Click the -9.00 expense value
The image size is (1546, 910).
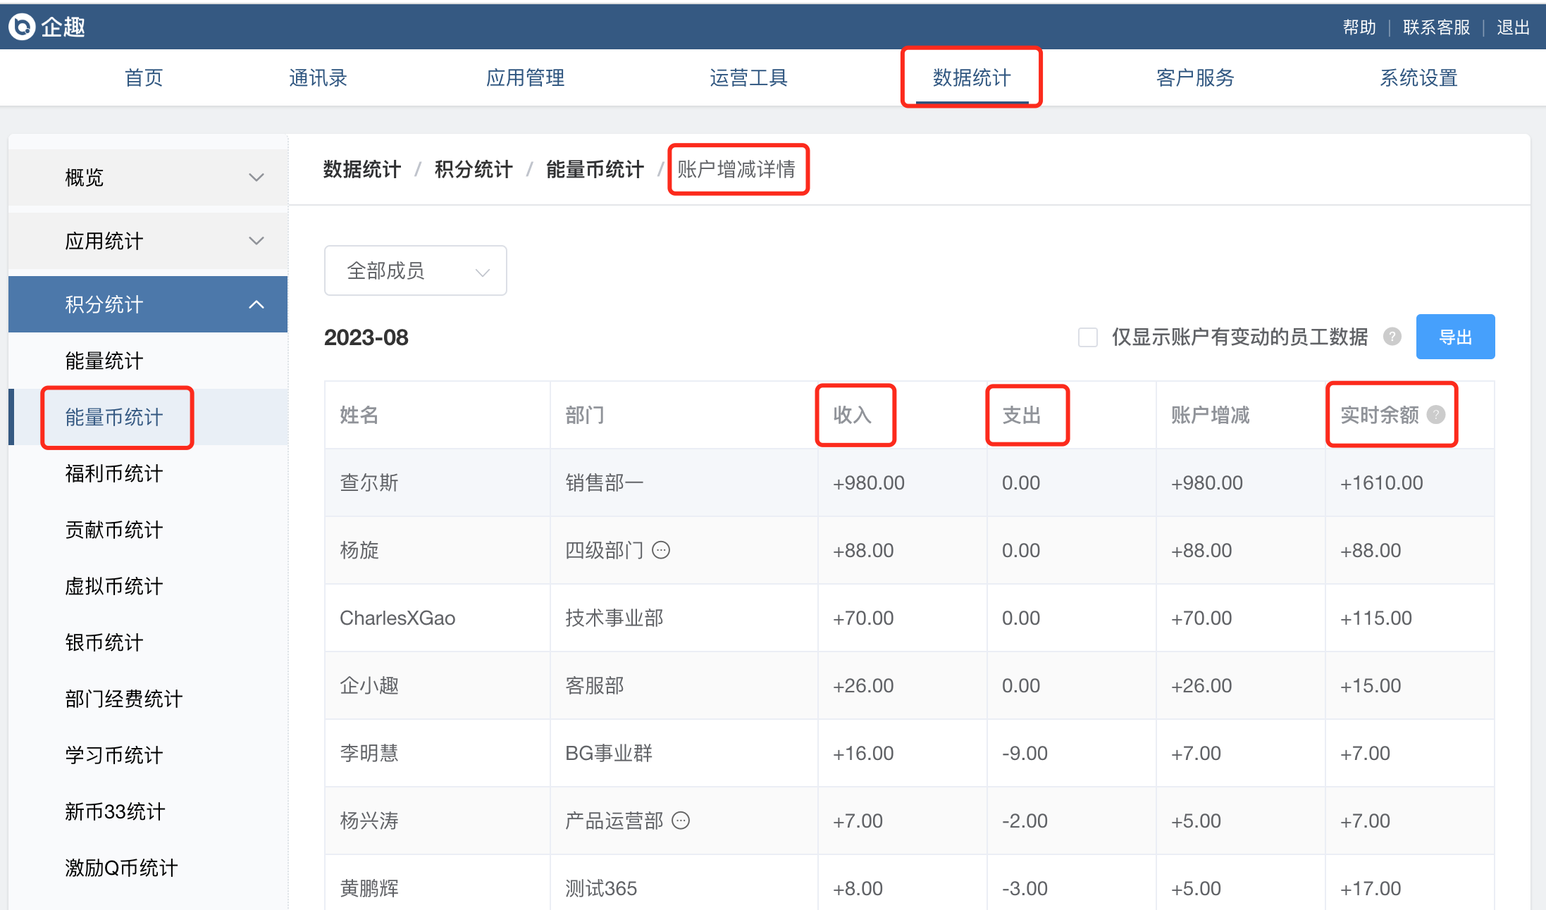[1025, 753]
